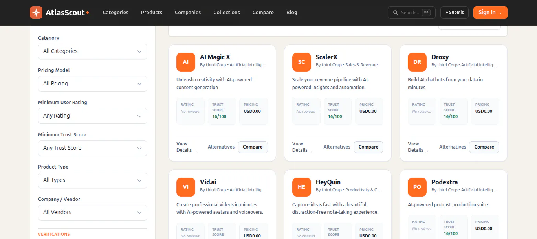This screenshot has width=537, height=239.
Task: Click the + Submit button
Action: click(455, 13)
